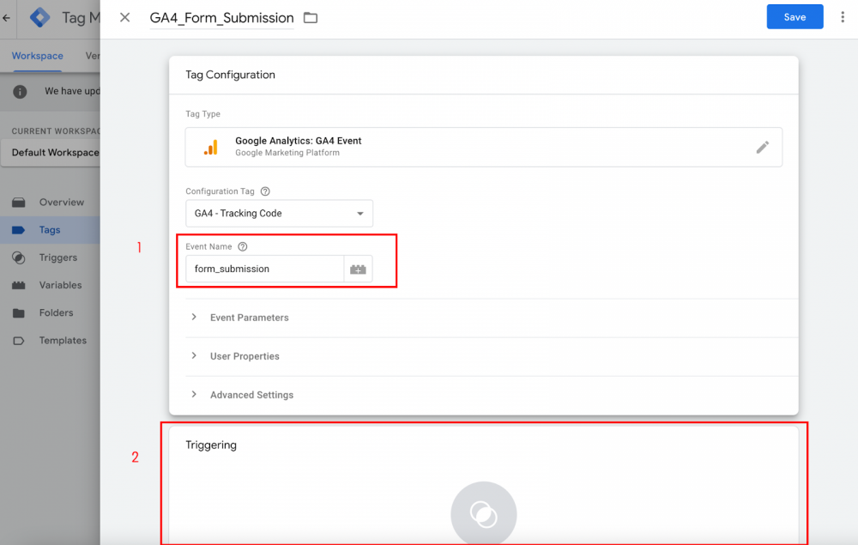Image resolution: width=858 pixels, height=545 pixels.
Task: Click the pencil icon to edit tag type
Action: 762,147
